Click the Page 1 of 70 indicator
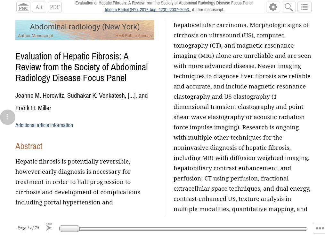This screenshot has width=325, height=237. (x=28, y=228)
